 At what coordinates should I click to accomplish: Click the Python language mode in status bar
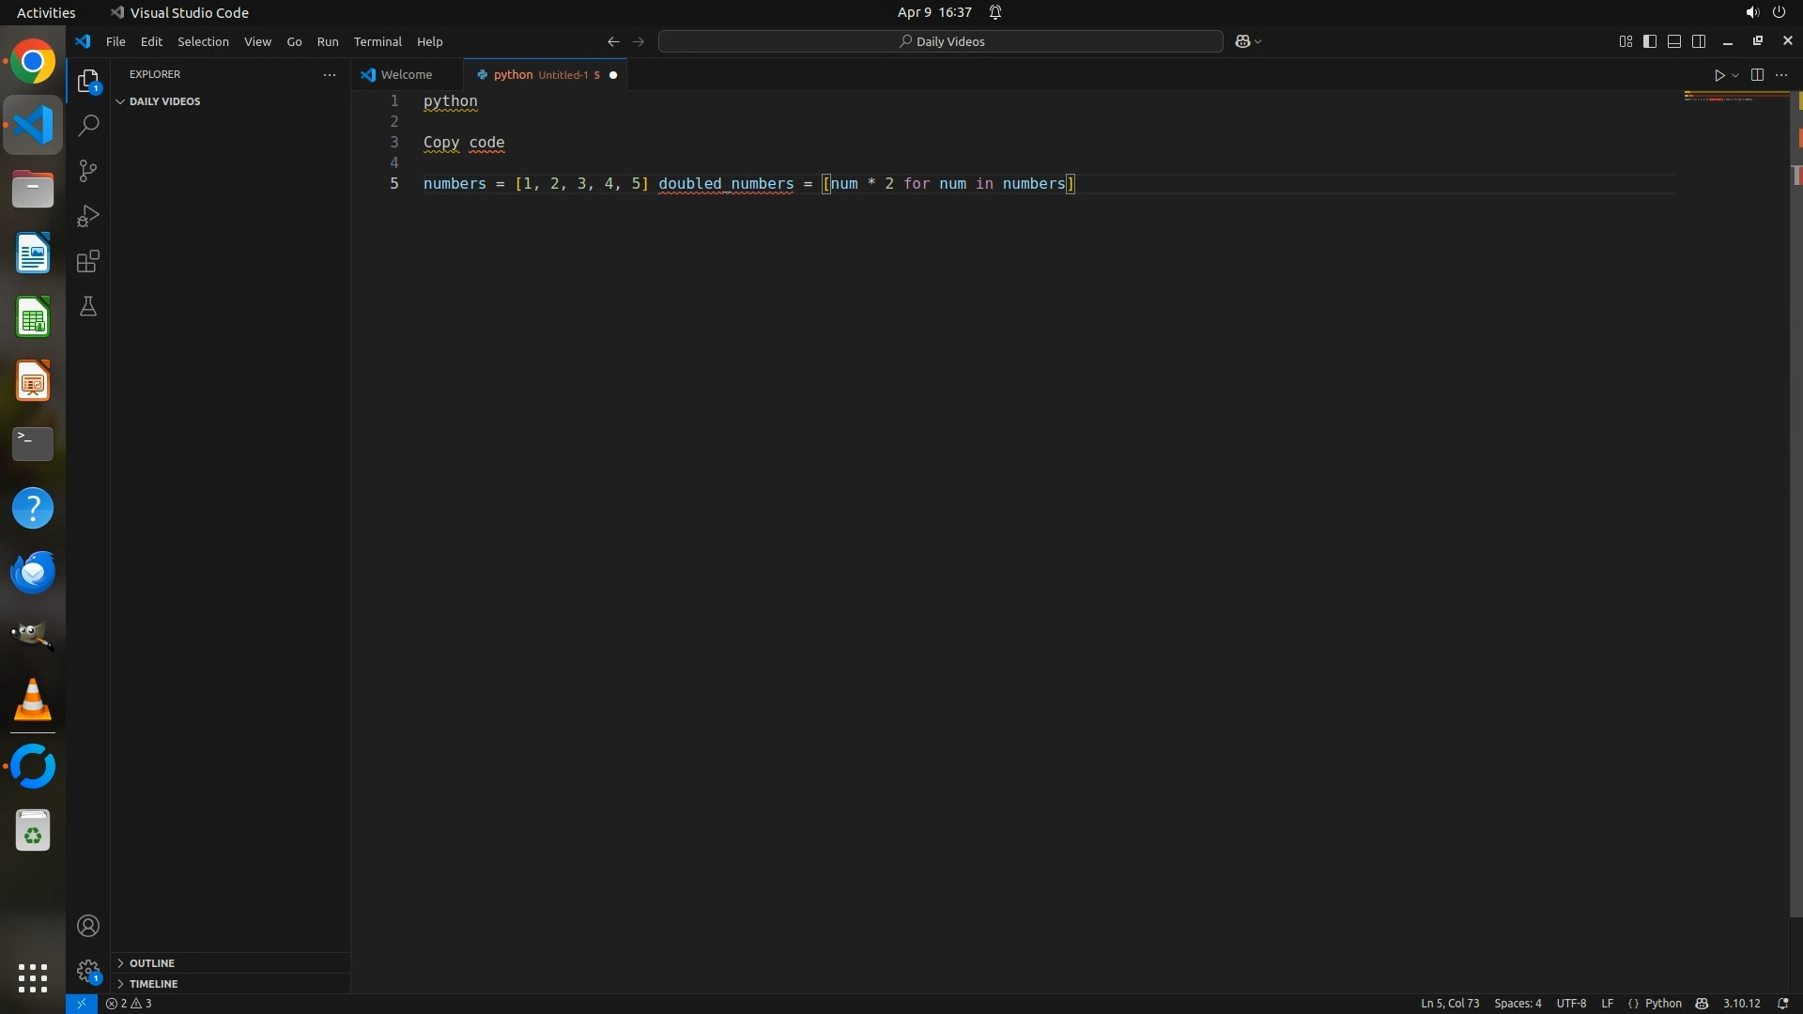pyautogui.click(x=1663, y=1004)
